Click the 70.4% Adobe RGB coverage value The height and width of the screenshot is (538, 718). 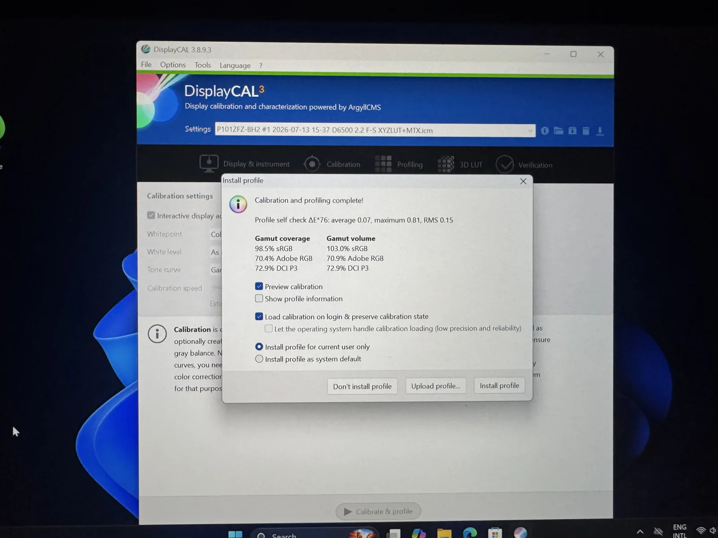point(284,258)
